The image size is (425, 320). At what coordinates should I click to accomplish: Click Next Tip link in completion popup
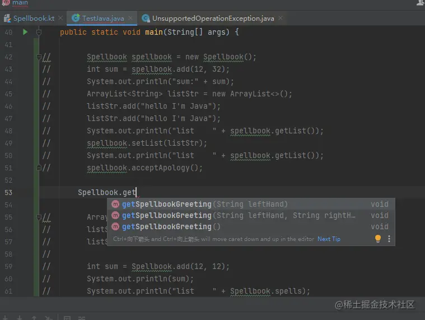click(329, 239)
